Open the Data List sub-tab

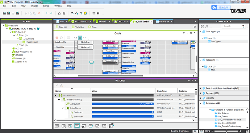[62, 27]
